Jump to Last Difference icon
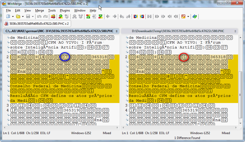 pos(100,17)
